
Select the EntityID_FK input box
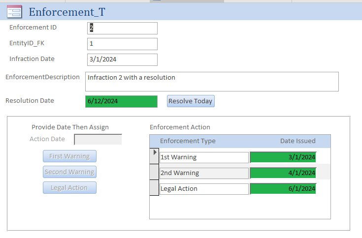[x=123, y=44]
